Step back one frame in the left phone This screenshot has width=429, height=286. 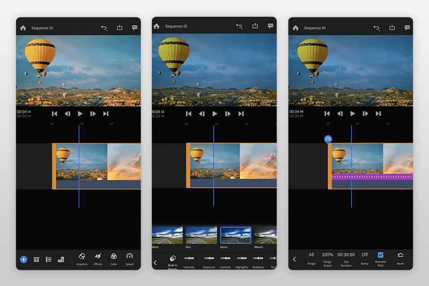[x=67, y=114]
